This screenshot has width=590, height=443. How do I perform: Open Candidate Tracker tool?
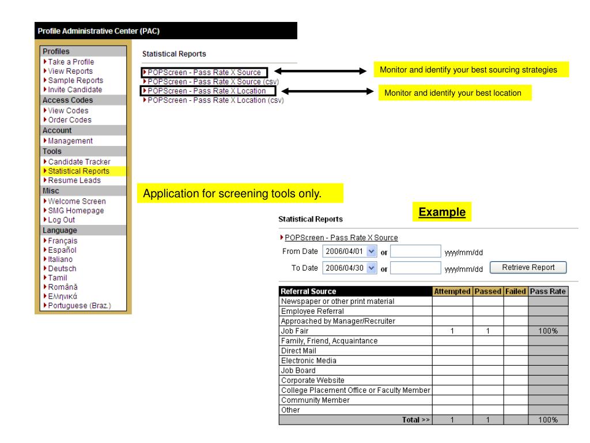79,162
